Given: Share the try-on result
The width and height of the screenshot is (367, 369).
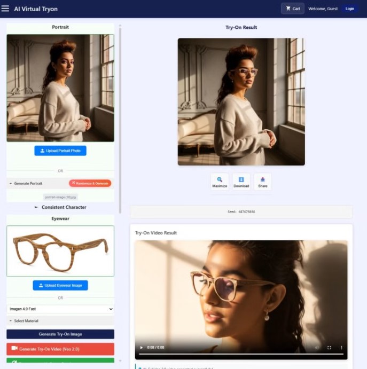Looking at the screenshot, I should [x=262, y=182].
